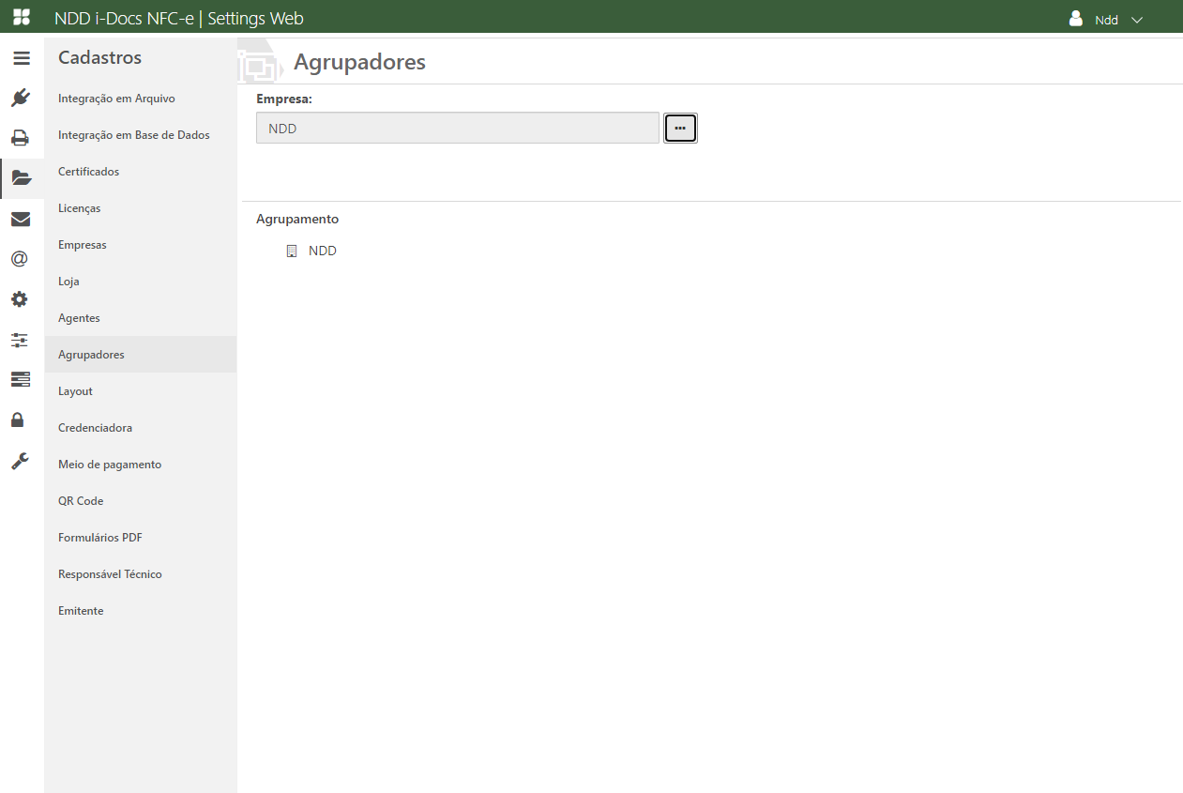This screenshot has width=1183, height=793.
Task: Go to Certificados menu item
Action: click(x=141, y=172)
